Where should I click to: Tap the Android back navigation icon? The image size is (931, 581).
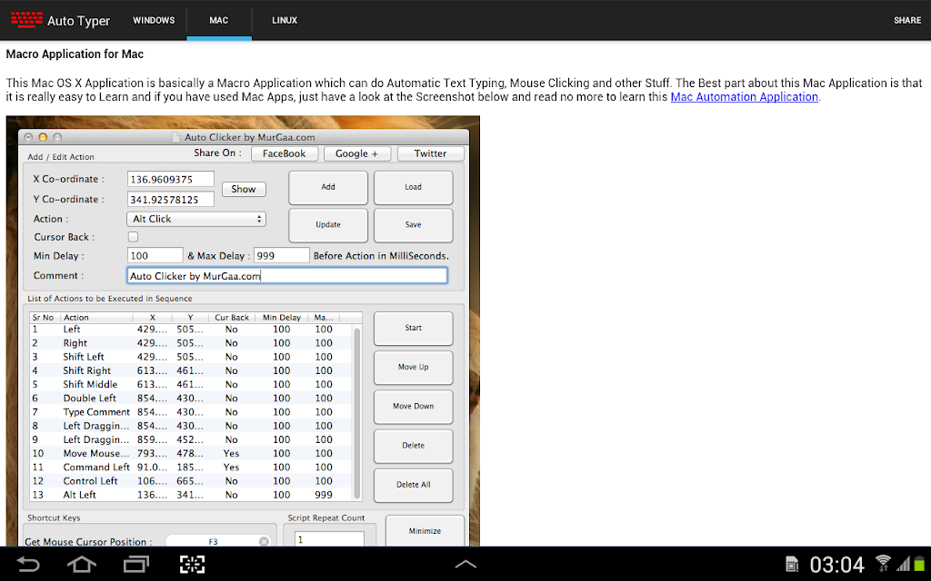(27, 564)
